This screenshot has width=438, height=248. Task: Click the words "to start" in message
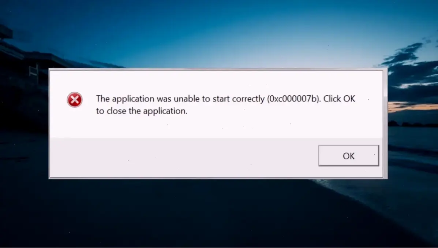[x=218, y=99]
